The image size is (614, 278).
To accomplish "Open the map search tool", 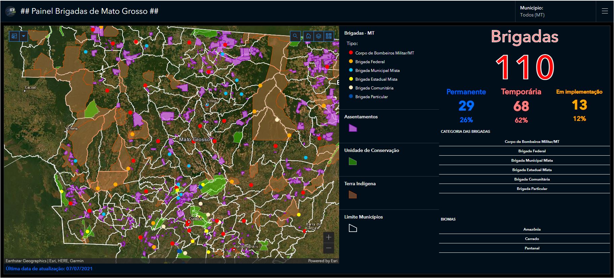I will coord(295,36).
